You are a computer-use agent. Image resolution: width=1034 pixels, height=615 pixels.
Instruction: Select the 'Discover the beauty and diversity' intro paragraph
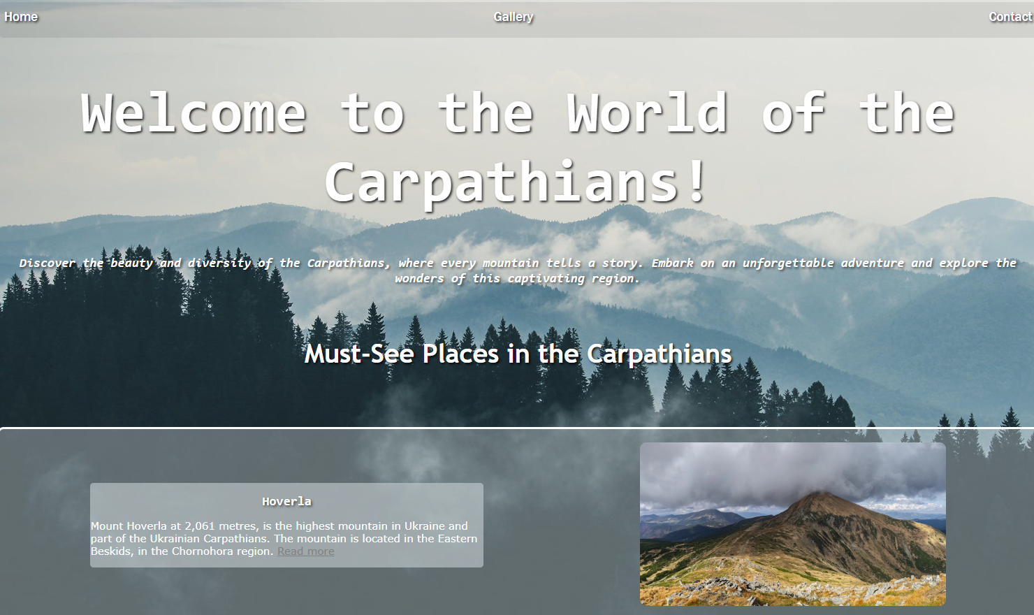click(518, 270)
